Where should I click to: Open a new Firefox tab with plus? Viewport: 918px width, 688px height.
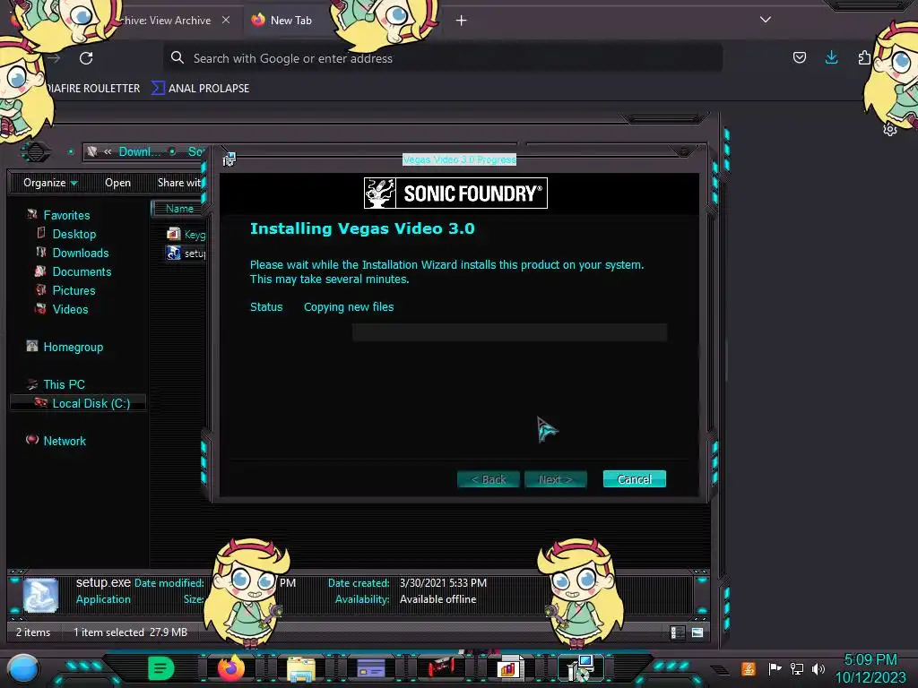[x=462, y=21]
